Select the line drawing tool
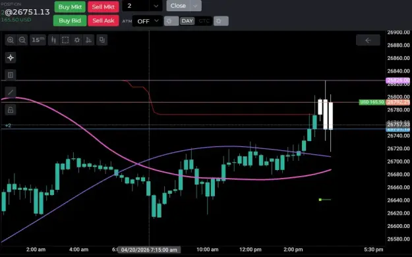The width and height of the screenshot is (412, 257). click(x=11, y=92)
